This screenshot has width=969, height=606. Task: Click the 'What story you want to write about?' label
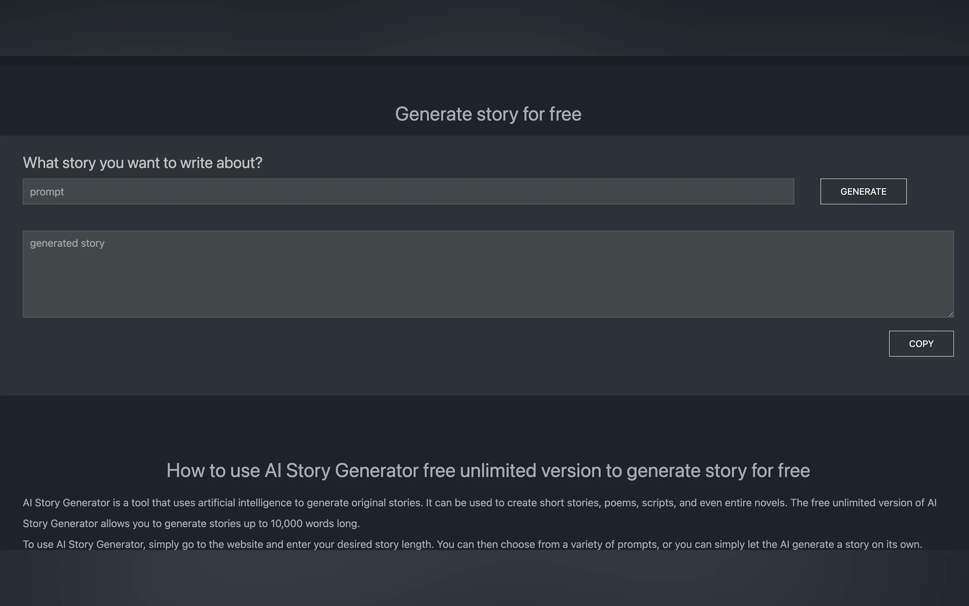(143, 163)
